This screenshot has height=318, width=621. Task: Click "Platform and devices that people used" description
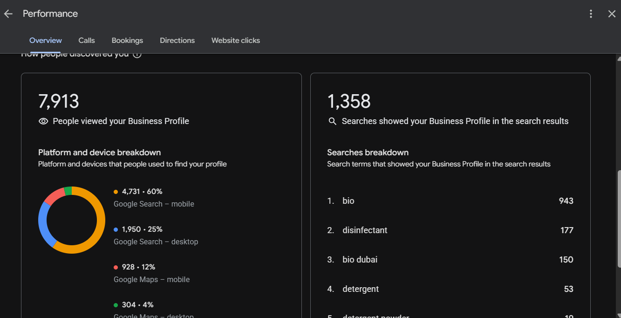pyautogui.click(x=132, y=164)
